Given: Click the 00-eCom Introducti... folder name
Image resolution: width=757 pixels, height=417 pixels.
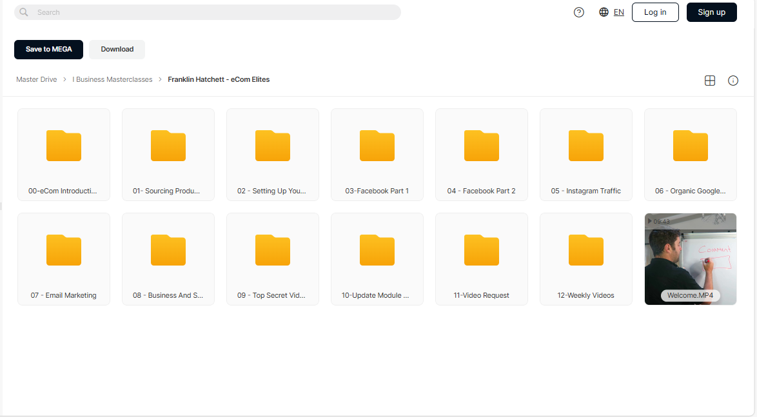Looking at the screenshot, I should point(63,191).
